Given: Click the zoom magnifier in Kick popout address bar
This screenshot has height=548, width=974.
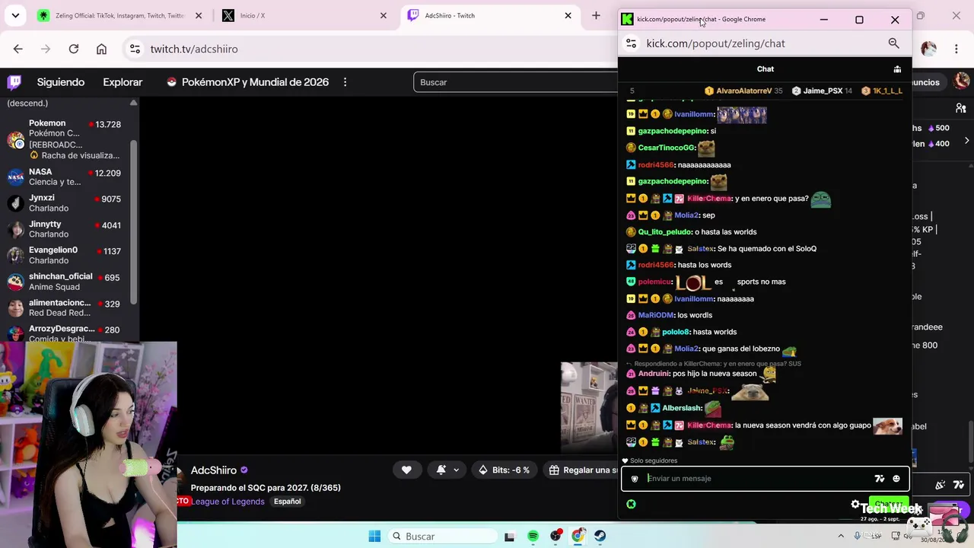Looking at the screenshot, I should click(x=894, y=43).
